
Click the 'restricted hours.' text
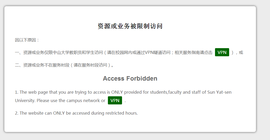(x=122, y=113)
